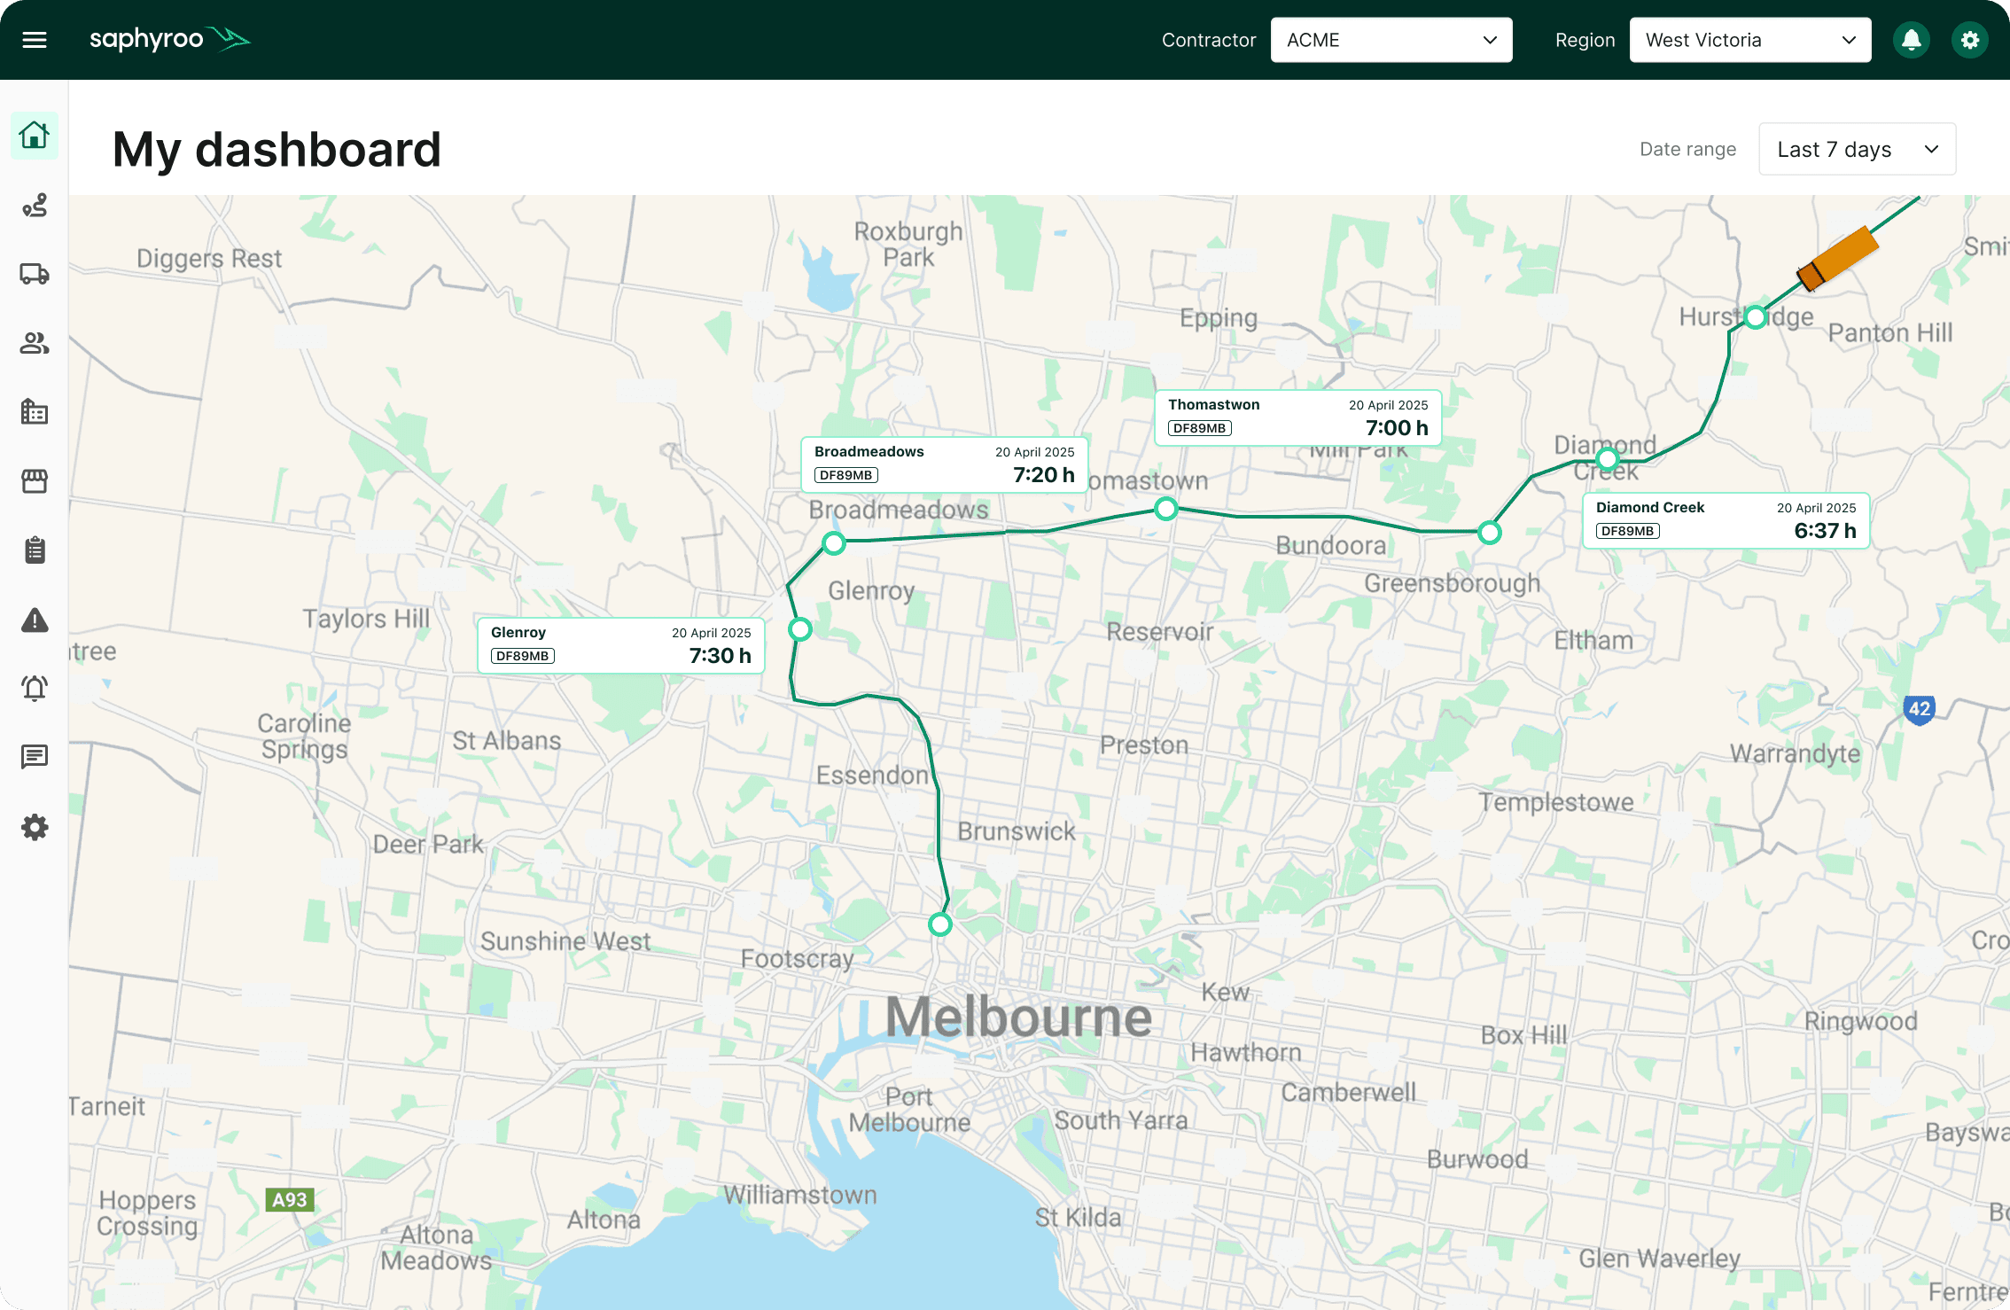Change contractor from ACME dropdown

(1391, 39)
